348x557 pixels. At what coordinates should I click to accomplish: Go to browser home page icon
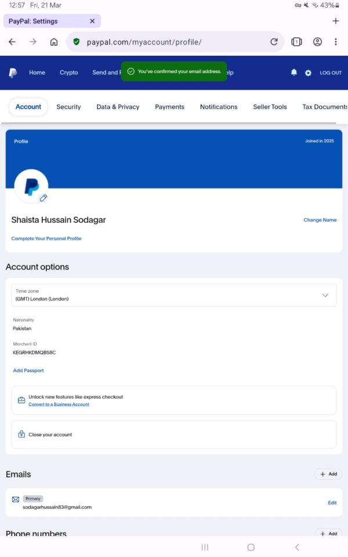54,42
